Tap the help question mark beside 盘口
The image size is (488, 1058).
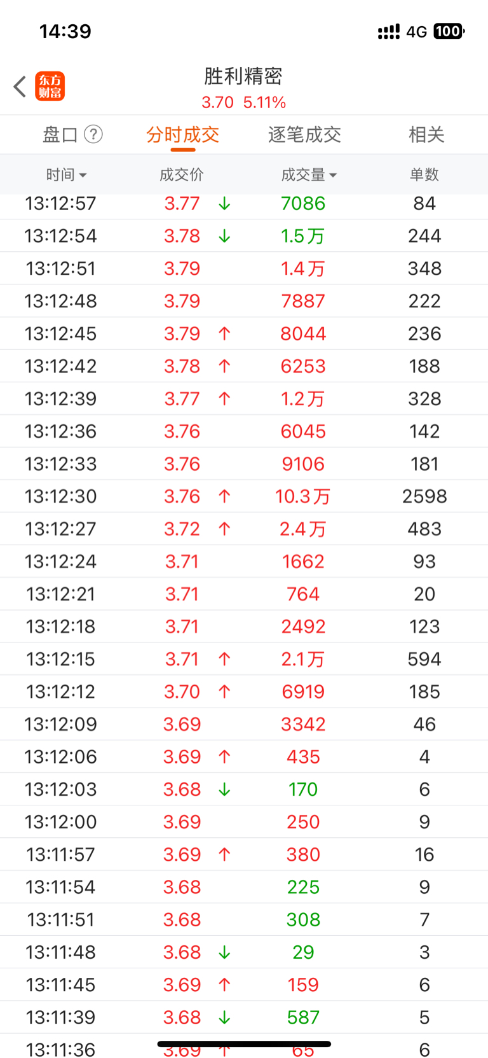pos(93,134)
